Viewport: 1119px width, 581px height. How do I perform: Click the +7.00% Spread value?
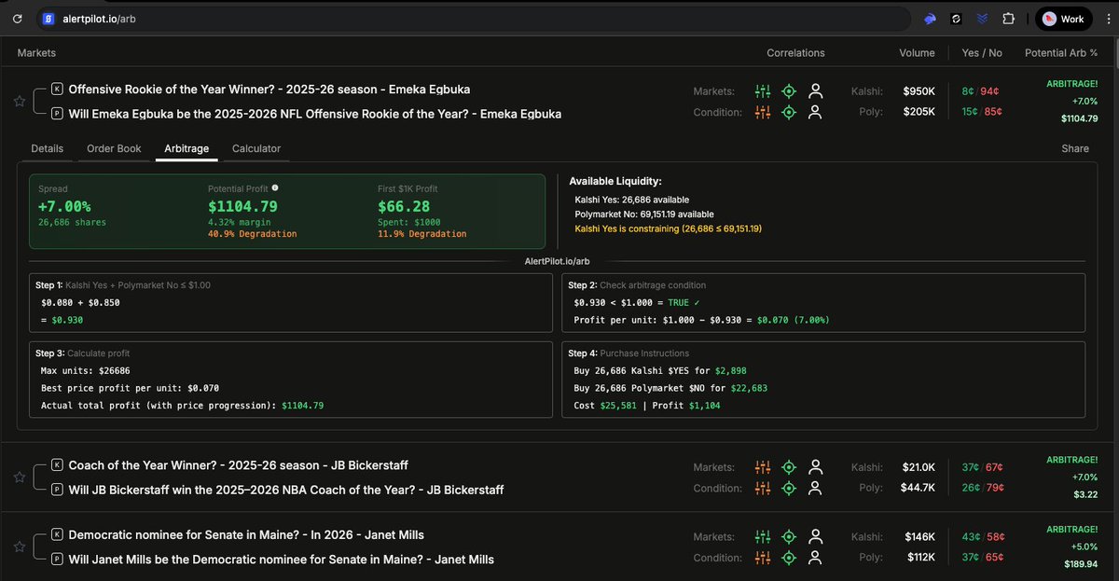click(64, 206)
